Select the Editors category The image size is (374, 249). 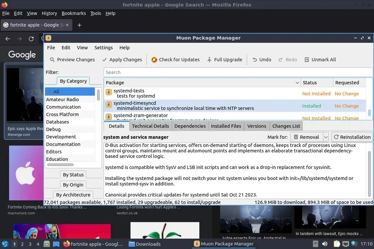pyautogui.click(x=70, y=151)
